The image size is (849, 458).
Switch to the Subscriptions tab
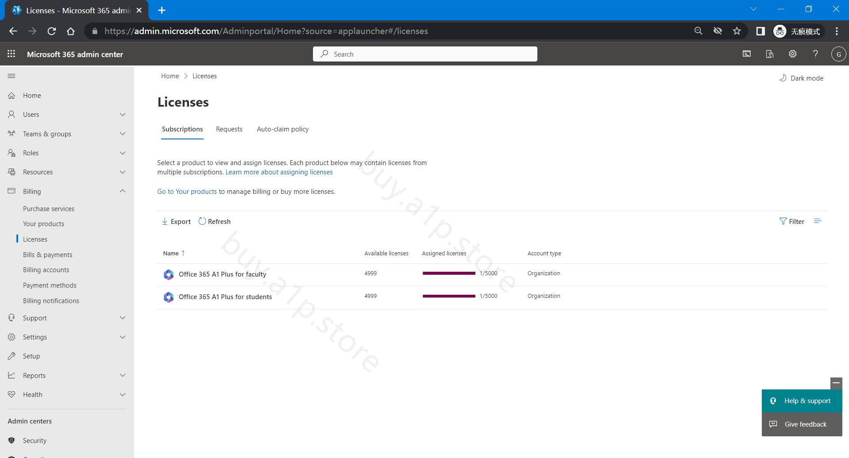tap(182, 129)
